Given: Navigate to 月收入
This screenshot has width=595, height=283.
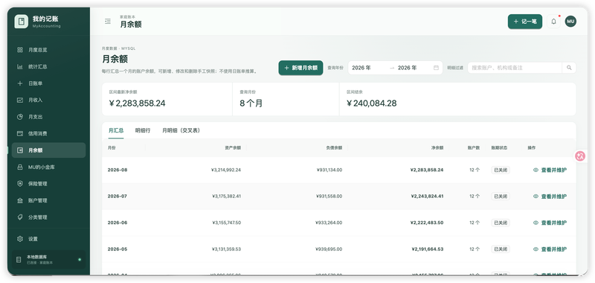Looking at the screenshot, I should pyautogui.click(x=48, y=100).
